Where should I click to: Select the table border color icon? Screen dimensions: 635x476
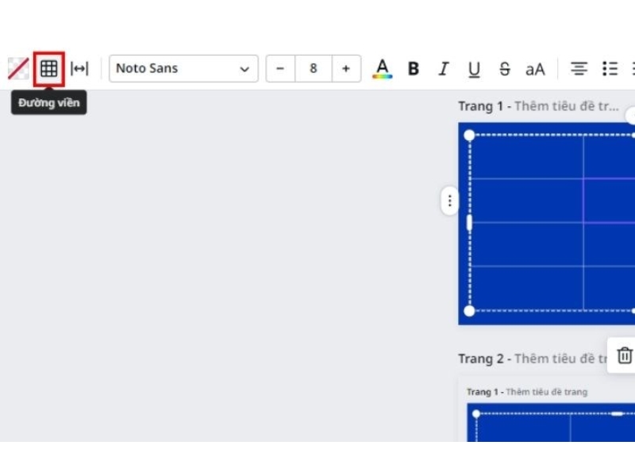[17, 68]
